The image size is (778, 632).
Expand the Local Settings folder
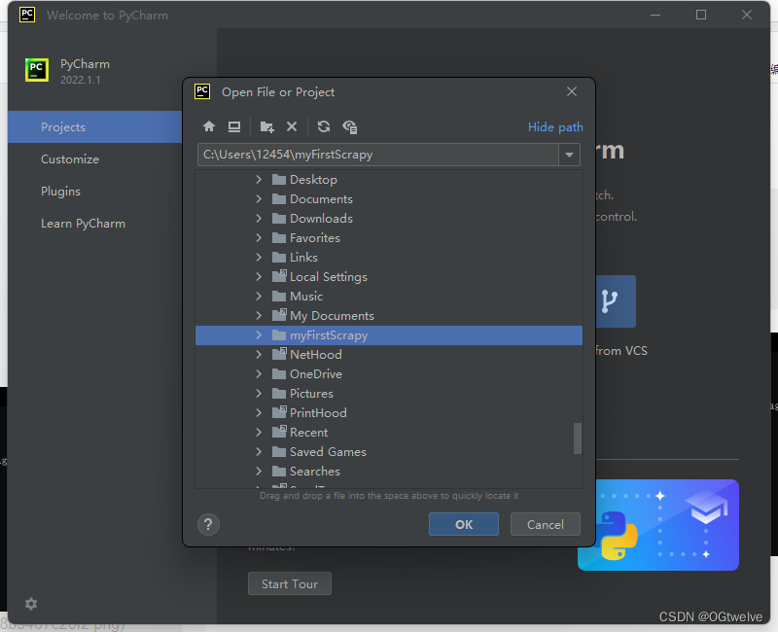pos(259,277)
